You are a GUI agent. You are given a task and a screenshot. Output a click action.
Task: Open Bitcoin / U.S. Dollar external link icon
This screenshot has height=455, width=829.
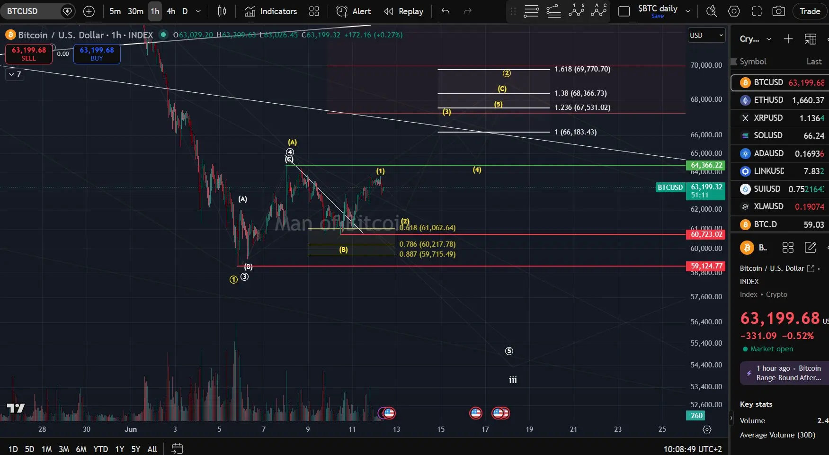pyautogui.click(x=811, y=268)
